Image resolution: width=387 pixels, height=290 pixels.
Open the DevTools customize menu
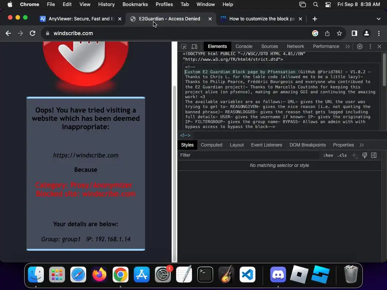point(370,46)
